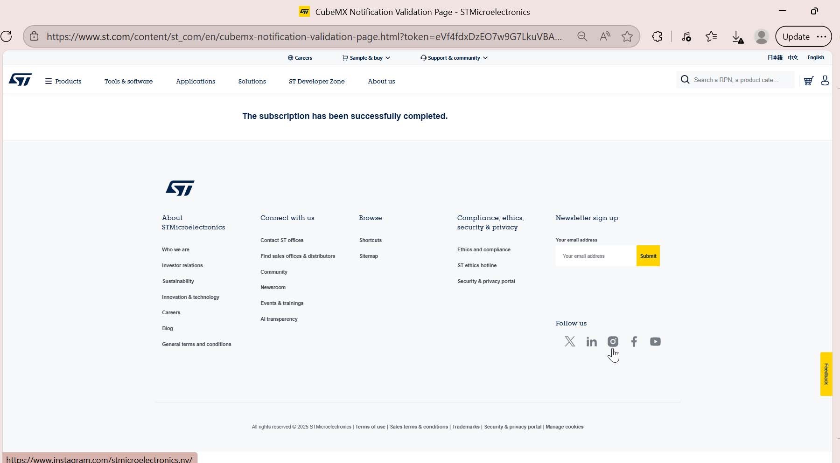Screen dimensions: 840x463
Task: Open the Tools & software menu
Action: click(128, 81)
